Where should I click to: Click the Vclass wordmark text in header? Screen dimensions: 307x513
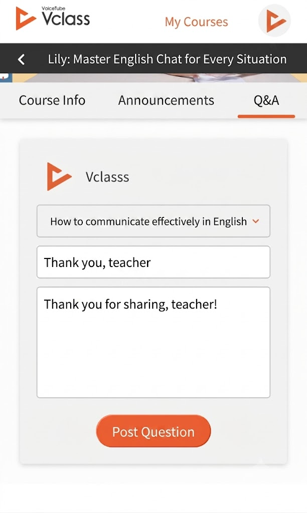[x=66, y=19]
